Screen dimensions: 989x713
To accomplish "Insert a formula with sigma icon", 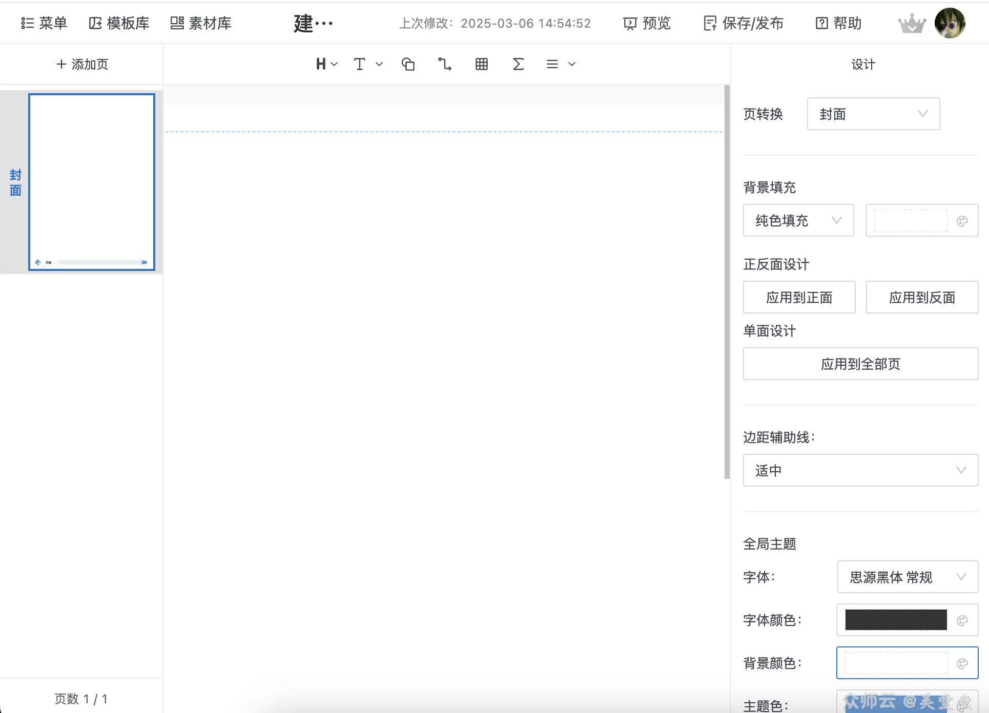I will (518, 64).
